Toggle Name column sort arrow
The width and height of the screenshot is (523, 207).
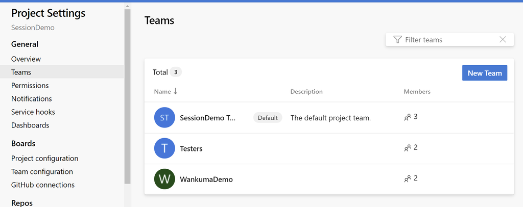point(176,92)
